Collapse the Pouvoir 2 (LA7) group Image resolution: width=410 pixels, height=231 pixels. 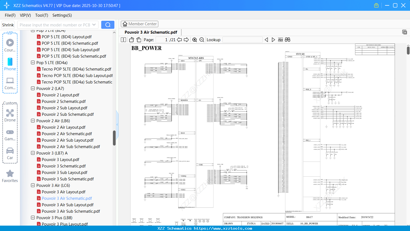pos(33,88)
